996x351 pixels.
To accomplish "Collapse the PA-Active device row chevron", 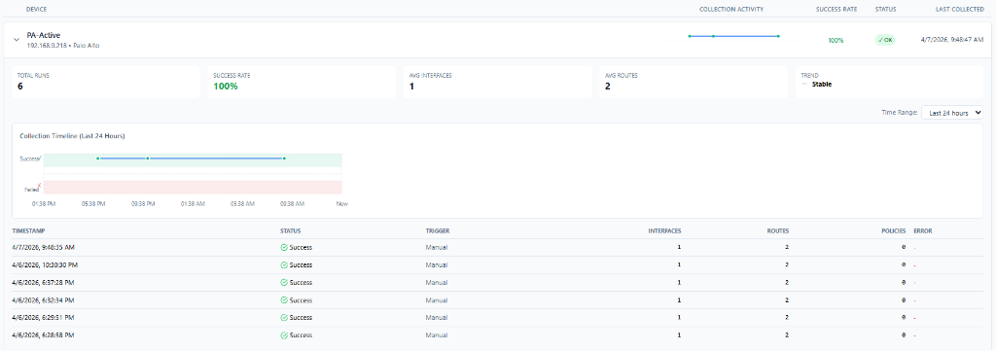I will [17, 39].
